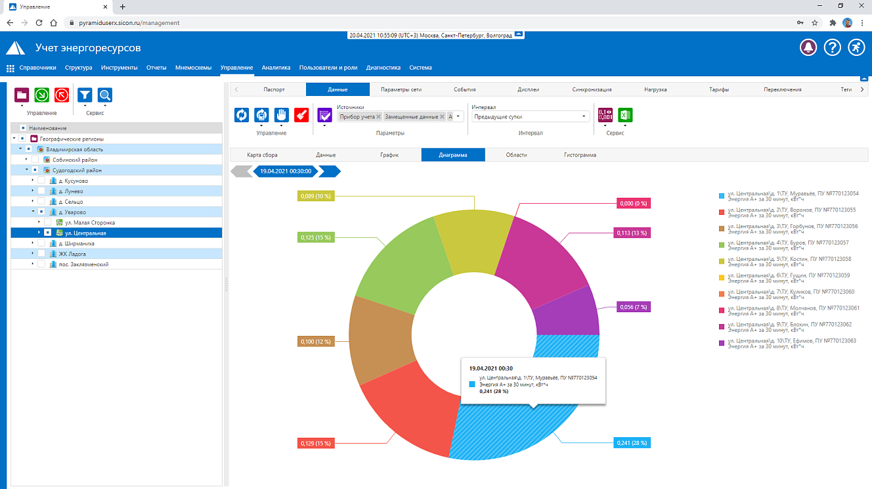
Task: Expand the ЖК Ладога node
Action: click(33, 254)
